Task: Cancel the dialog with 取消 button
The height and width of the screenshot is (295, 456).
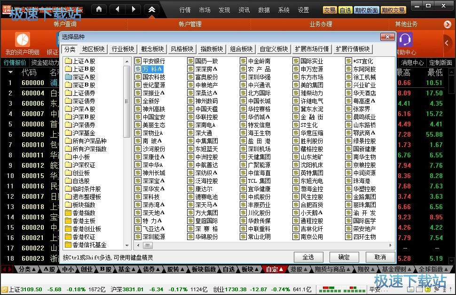Action: 380,257
